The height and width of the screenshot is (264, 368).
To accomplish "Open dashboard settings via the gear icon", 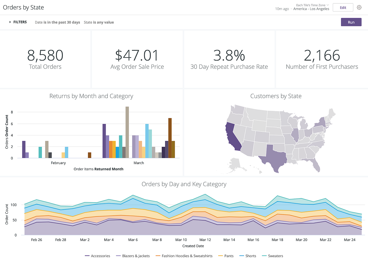I will (359, 7).
